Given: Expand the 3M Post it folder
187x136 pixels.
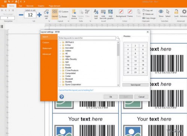Looking at the screenshot, I should click(60, 42).
